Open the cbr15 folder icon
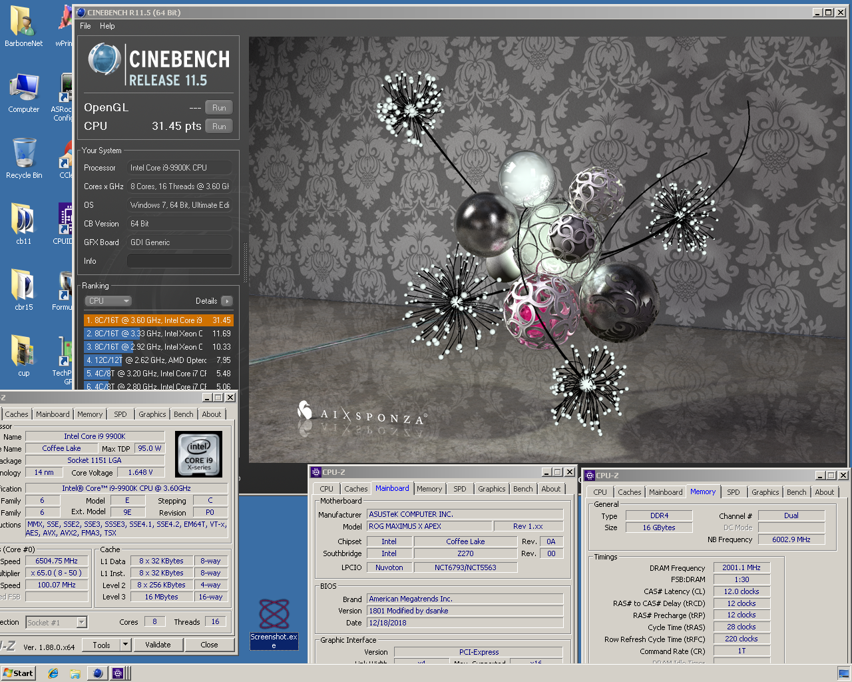852x682 pixels. point(23,290)
